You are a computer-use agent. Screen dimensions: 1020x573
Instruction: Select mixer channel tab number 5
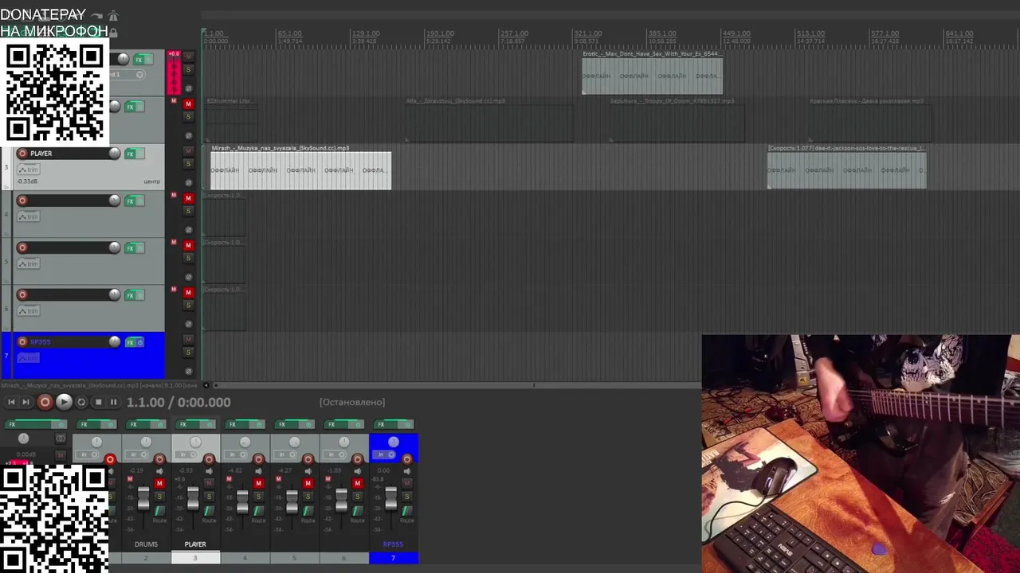tap(294, 559)
